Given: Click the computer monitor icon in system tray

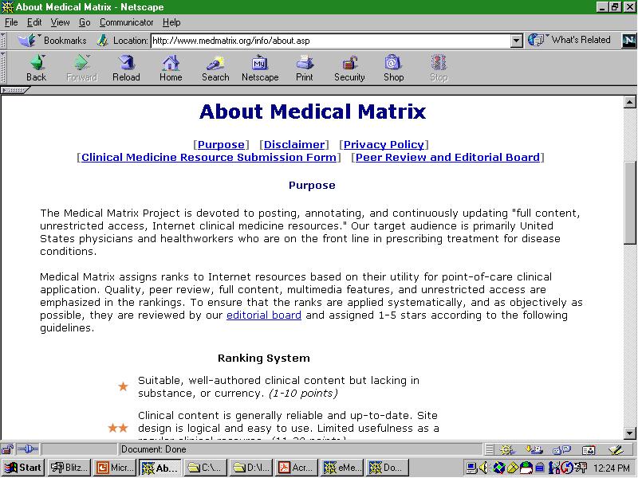Looking at the screenshot, I should tap(471, 468).
